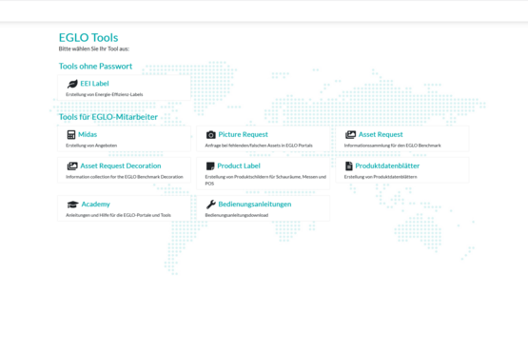
Task: Open the Asset Request Decoration link
Action: coord(121,166)
